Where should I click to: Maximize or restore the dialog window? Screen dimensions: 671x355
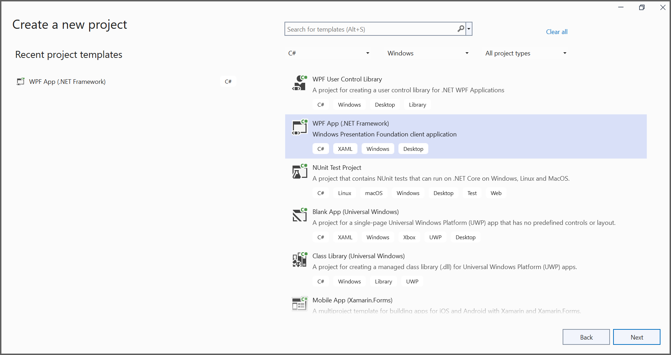pyautogui.click(x=642, y=7)
